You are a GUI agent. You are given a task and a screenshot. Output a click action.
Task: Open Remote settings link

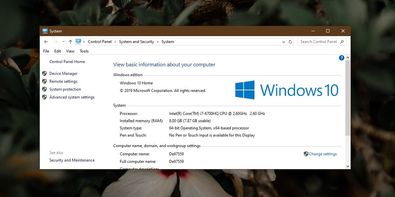point(64,81)
